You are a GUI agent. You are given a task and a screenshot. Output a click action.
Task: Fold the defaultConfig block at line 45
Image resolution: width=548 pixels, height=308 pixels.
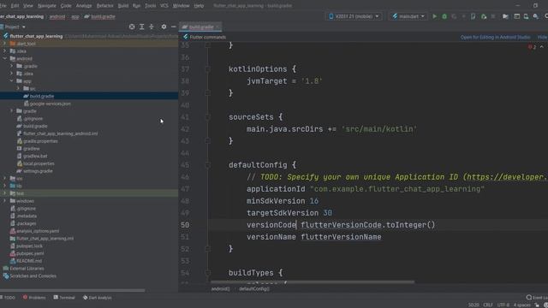tap(207, 165)
